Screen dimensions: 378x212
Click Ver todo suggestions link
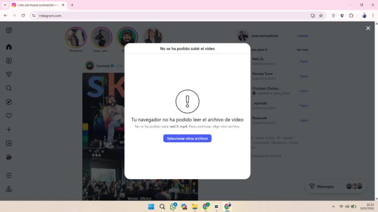302,50
